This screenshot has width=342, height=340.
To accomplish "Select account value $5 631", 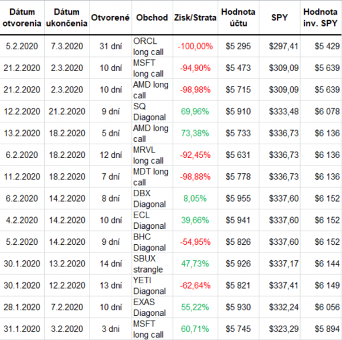I will 238,155.
